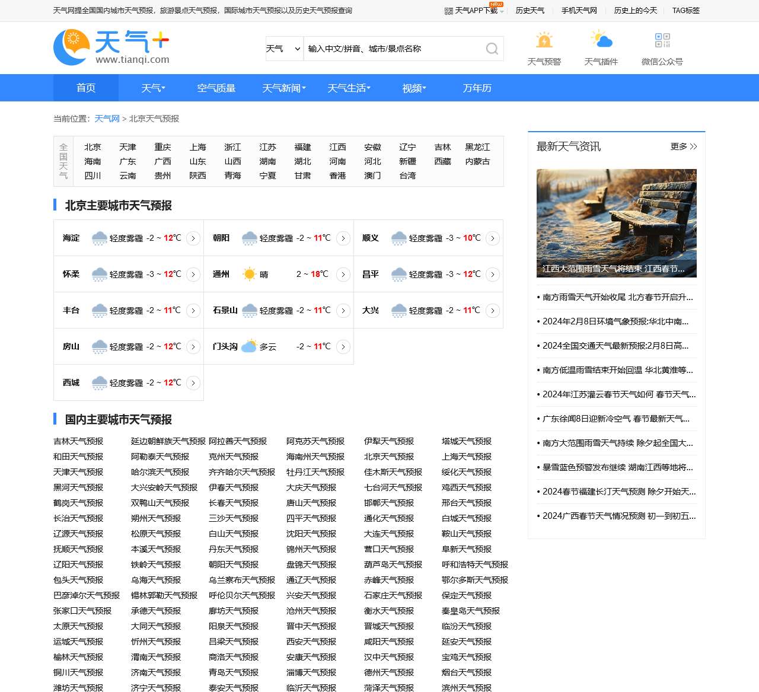This screenshot has width=759, height=692.
Task: Select the 空气质量 menu item
Action: point(216,88)
